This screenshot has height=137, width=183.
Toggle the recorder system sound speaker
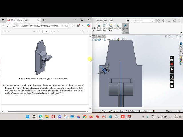[x=172, y=73]
